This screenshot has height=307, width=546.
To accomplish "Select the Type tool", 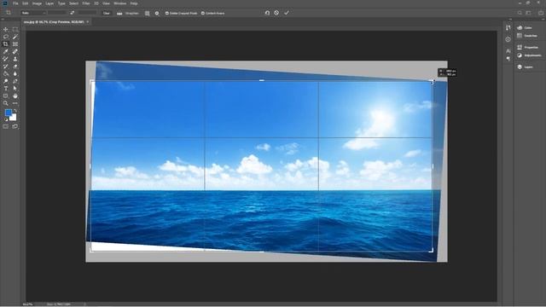I will [x=6, y=89].
